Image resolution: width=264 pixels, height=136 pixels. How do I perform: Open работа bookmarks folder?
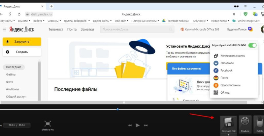point(39,21)
